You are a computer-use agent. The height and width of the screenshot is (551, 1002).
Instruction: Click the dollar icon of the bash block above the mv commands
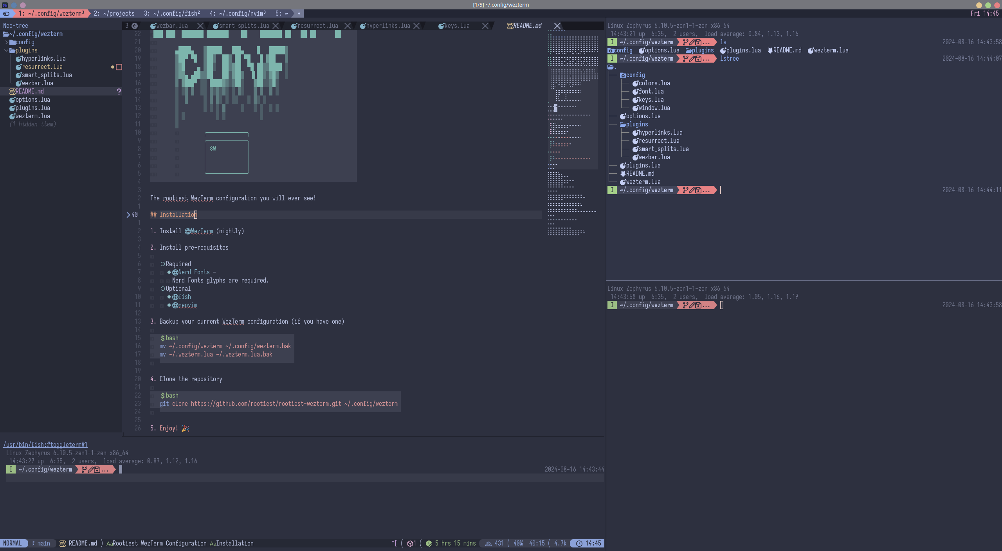163,338
